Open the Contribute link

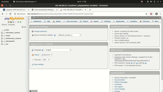coord(118,84)
